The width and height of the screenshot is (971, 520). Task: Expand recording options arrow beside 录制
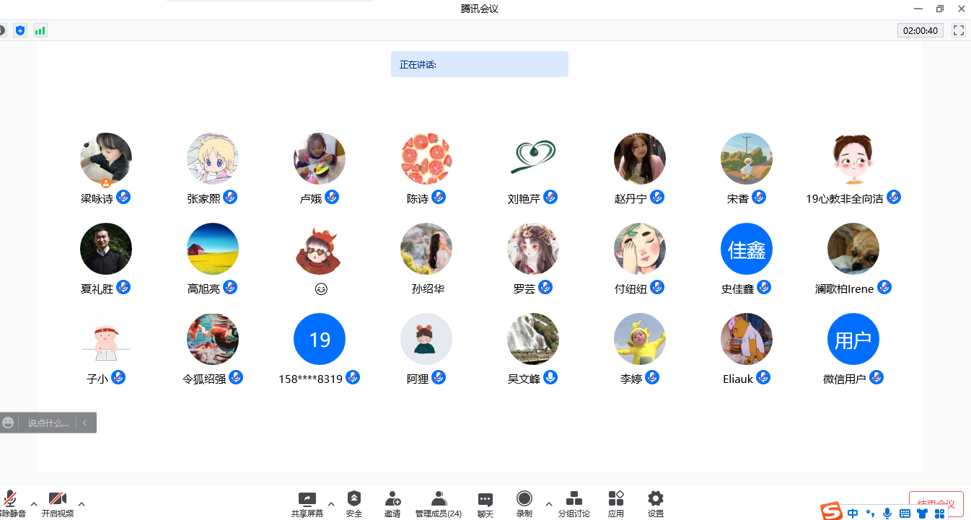point(548,503)
